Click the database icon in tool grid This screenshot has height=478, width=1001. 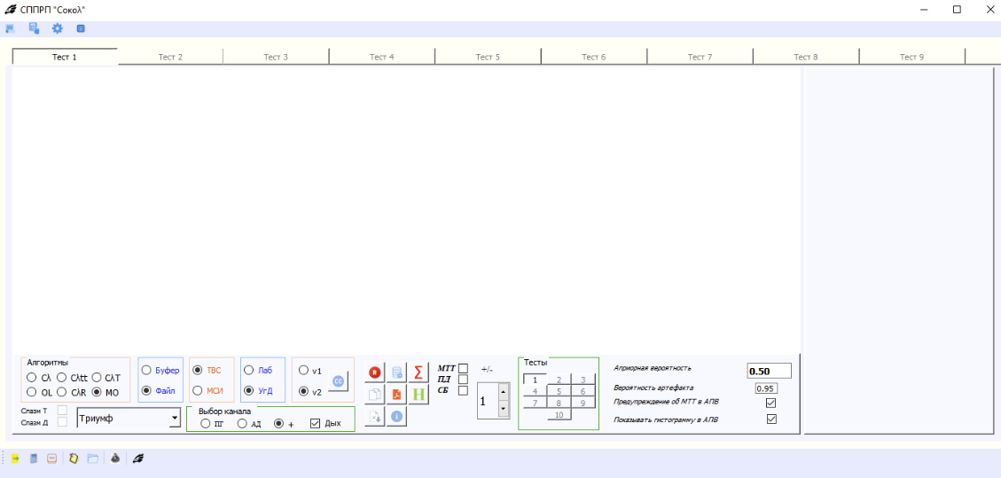(397, 372)
